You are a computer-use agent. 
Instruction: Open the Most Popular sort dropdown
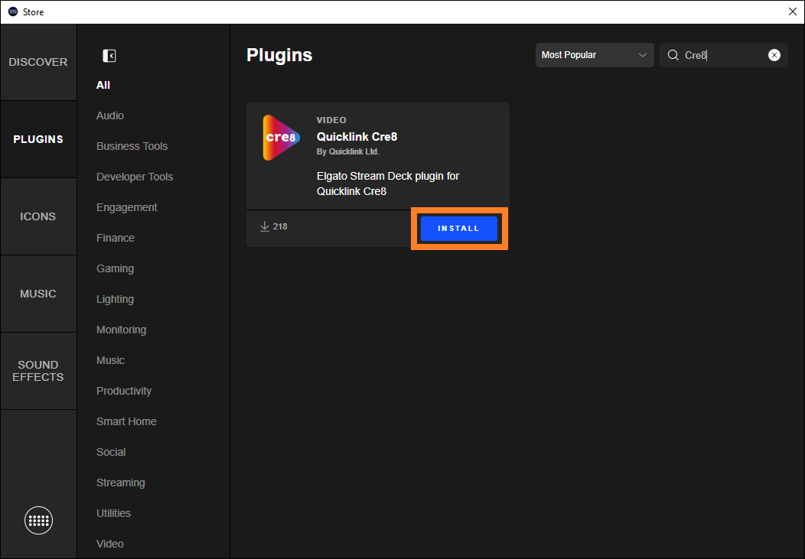point(595,55)
